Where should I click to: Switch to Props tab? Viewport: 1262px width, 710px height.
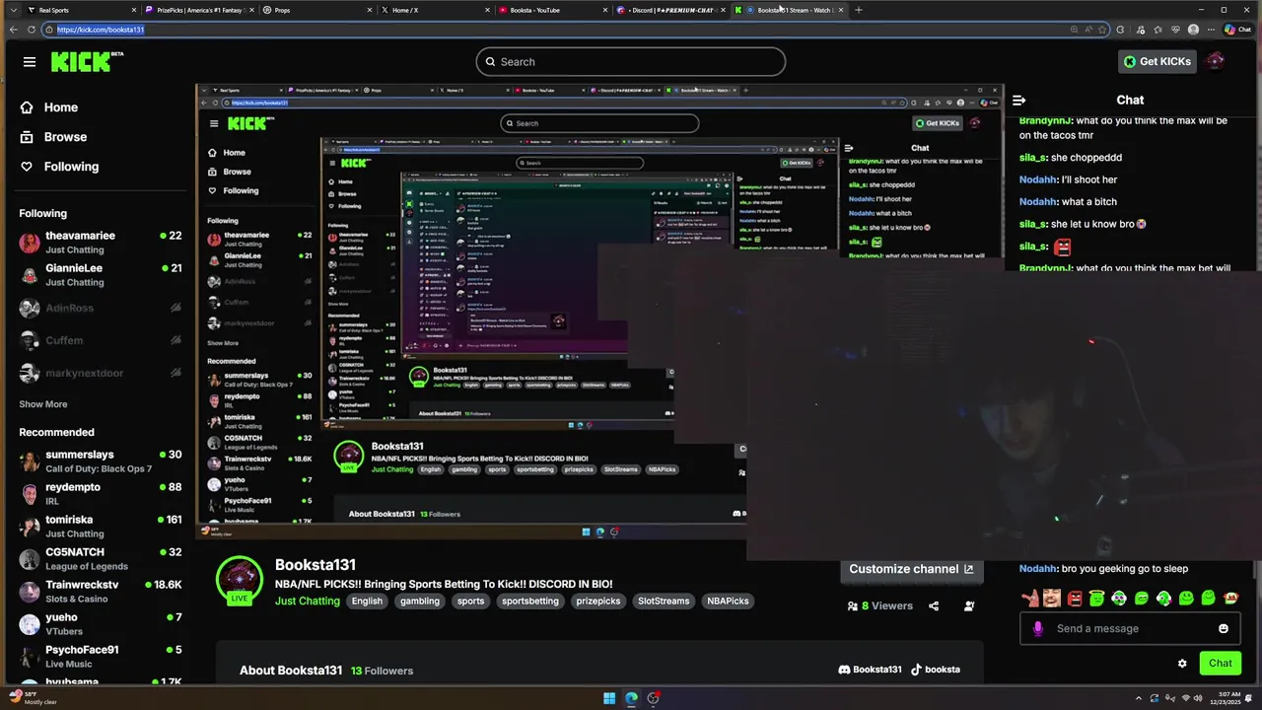(x=315, y=10)
